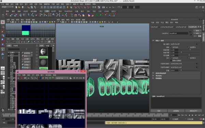Click the New Scene icon
The width and height of the screenshot is (205, 128).
[x=16, y=7]
